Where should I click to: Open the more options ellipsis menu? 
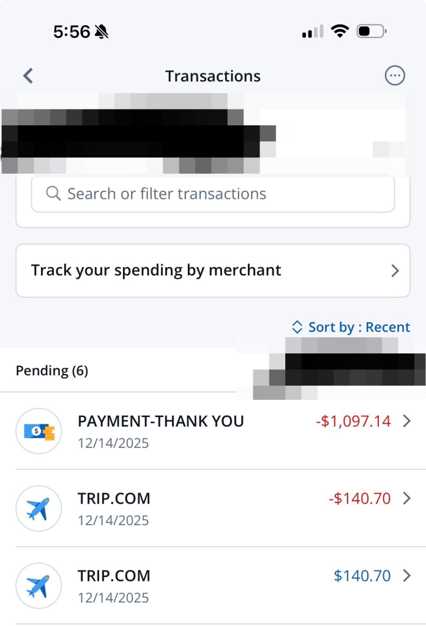pos(395,75)
